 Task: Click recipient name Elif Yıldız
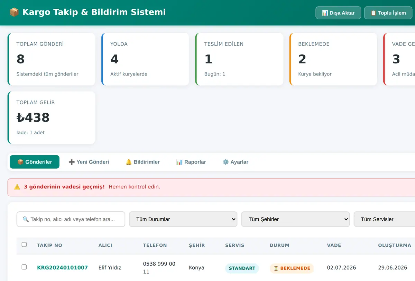tap(110, 267)
